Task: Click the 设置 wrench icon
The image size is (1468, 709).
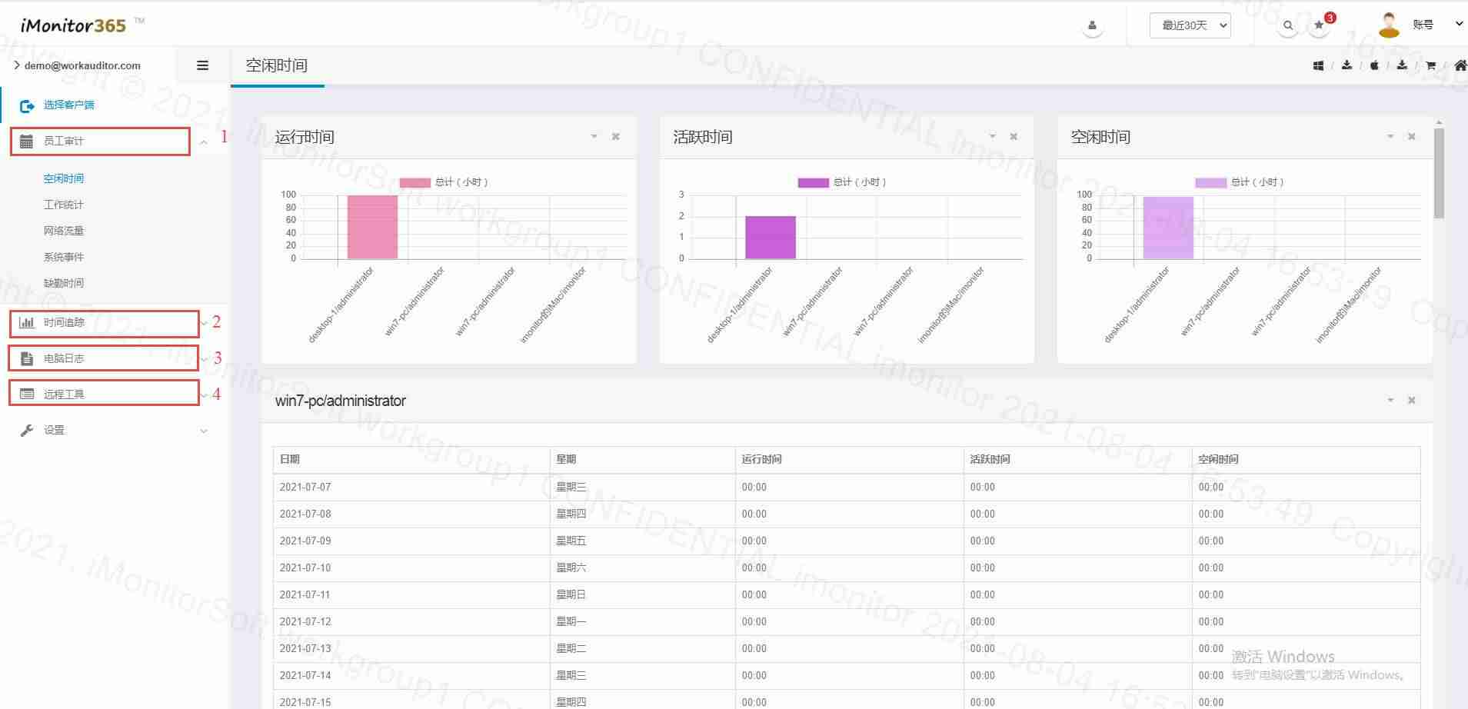Action: click(x=27, y=431)
